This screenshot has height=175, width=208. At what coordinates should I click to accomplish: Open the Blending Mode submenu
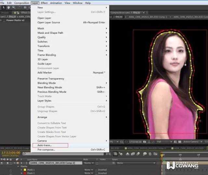pos(70,83)
